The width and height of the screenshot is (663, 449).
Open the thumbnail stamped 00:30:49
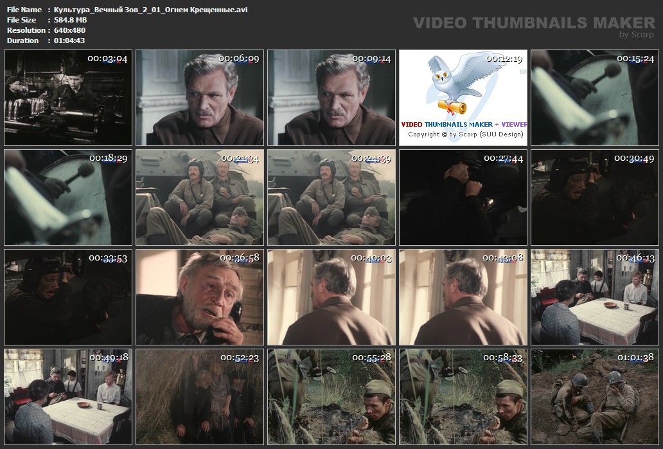(x=594, y=197)
